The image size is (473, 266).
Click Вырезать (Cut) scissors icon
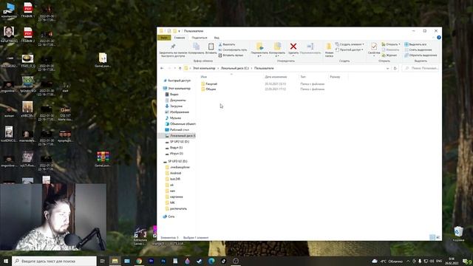(x=220, y=44)
